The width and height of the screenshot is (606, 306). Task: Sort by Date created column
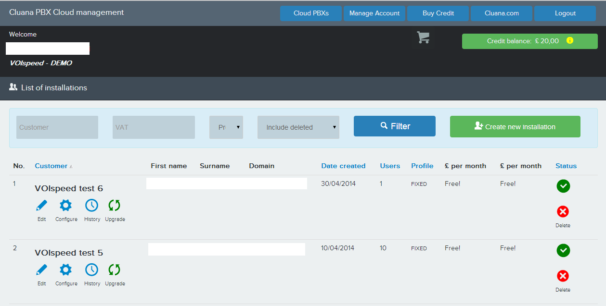(x=343, y=166)
